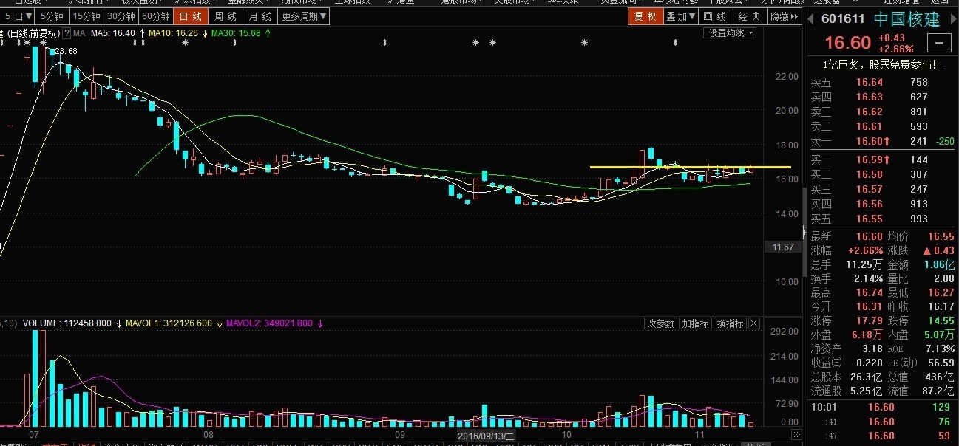
Task: Click the 10:01 trade tick row with 129
Action: (x=882, y=407)
